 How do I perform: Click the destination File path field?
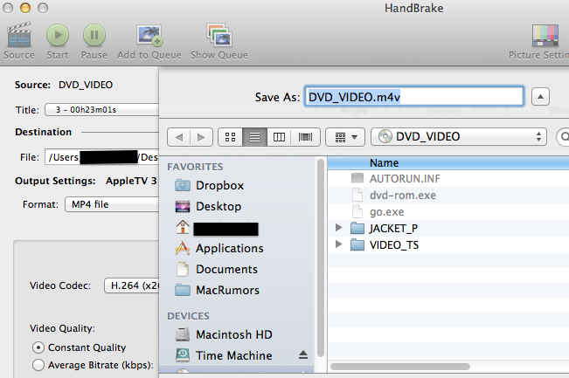pos(102,157)
